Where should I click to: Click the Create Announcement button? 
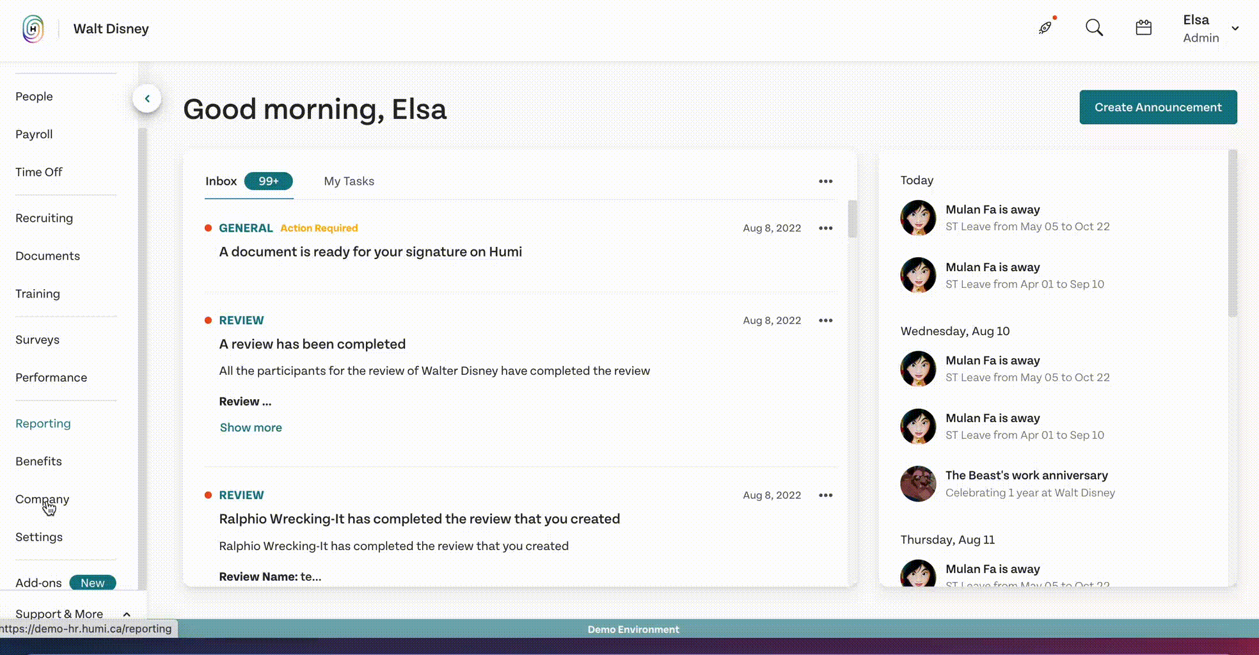tap(1158, 107)
